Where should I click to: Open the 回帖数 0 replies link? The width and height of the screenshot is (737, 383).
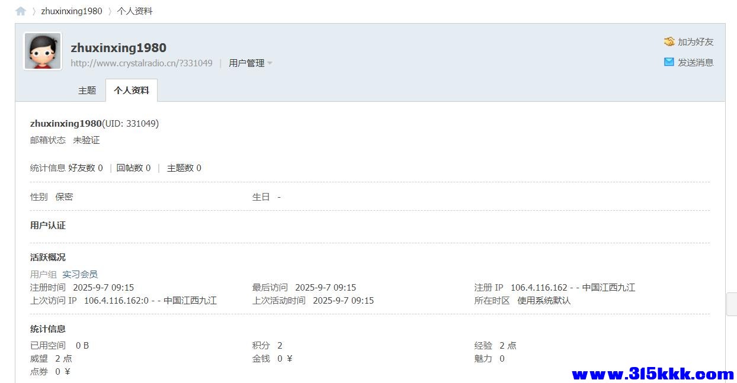coord(133,168)
